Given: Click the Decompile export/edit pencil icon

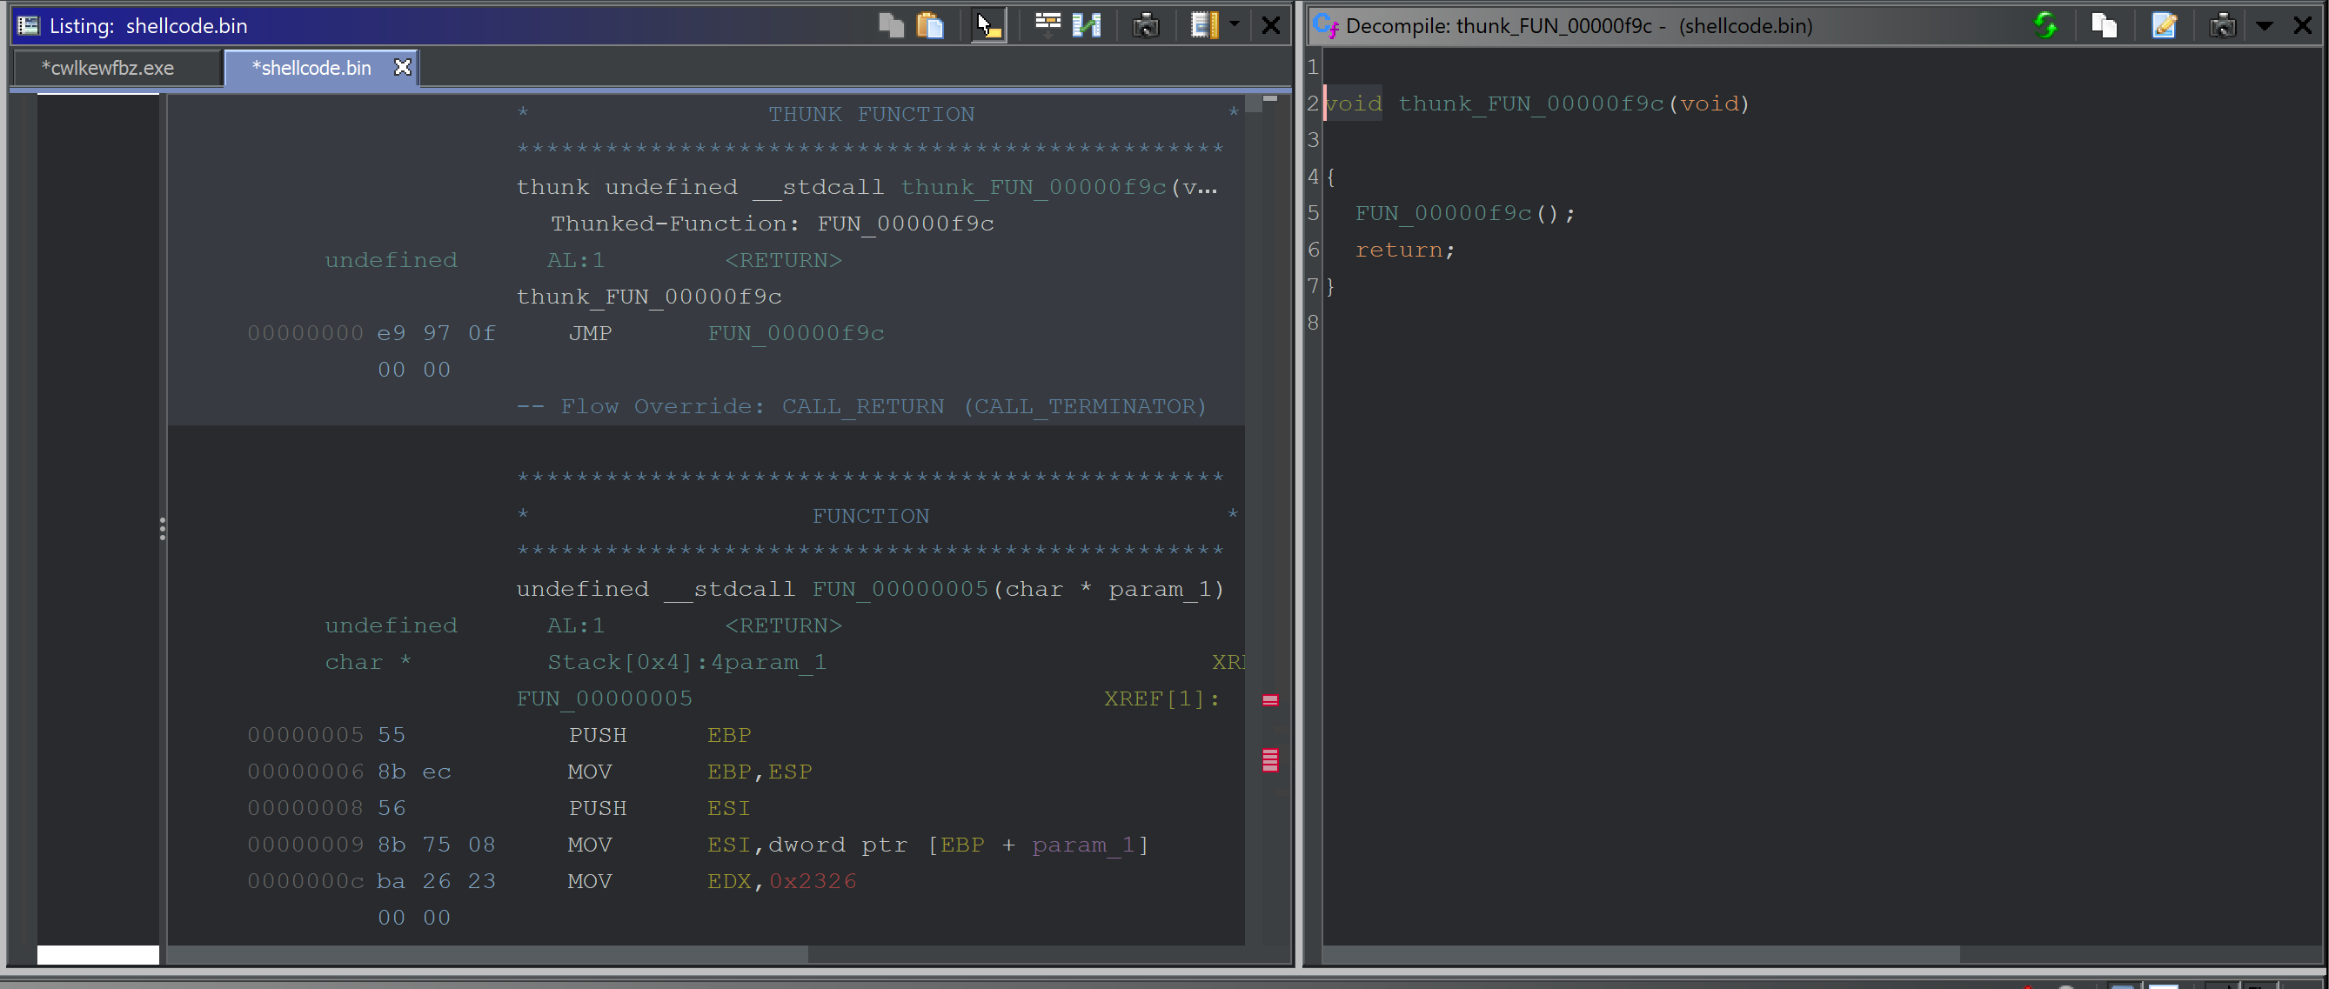Looking at the screenshot, I should click(2164, 25).
